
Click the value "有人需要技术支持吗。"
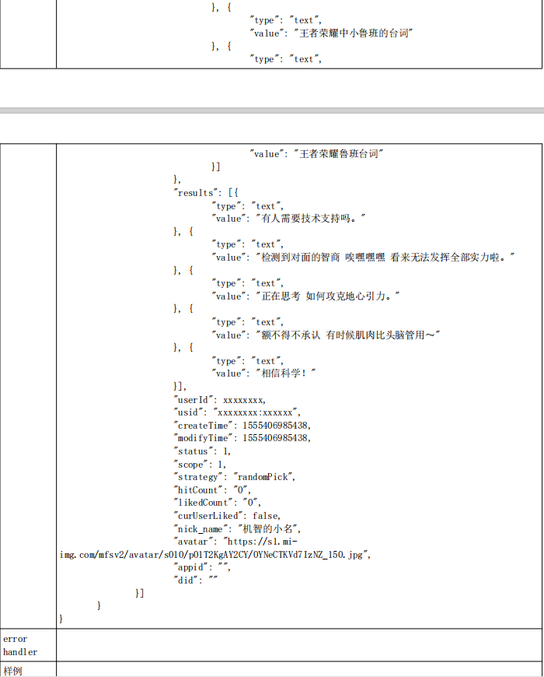pyautogui.click(x=308, y=219)
